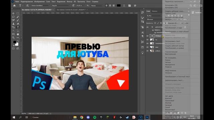Select the Hand tool
214x120 pixels.
coord(18,34)
